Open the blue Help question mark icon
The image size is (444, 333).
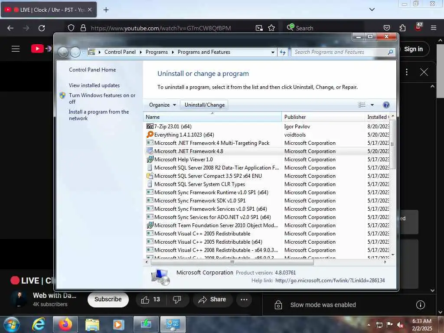click(386, 105)
